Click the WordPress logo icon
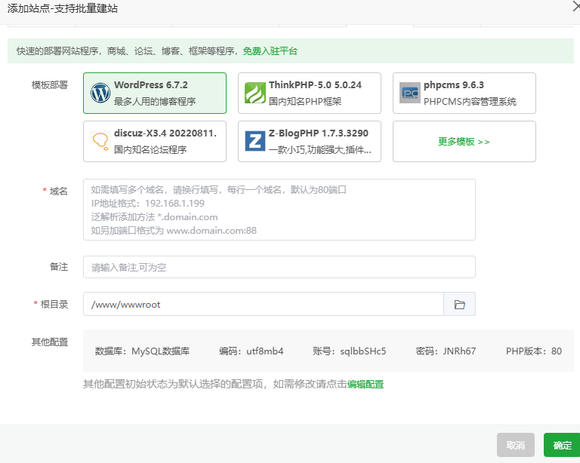Screen dimensions: 580x463 point(100,93)
